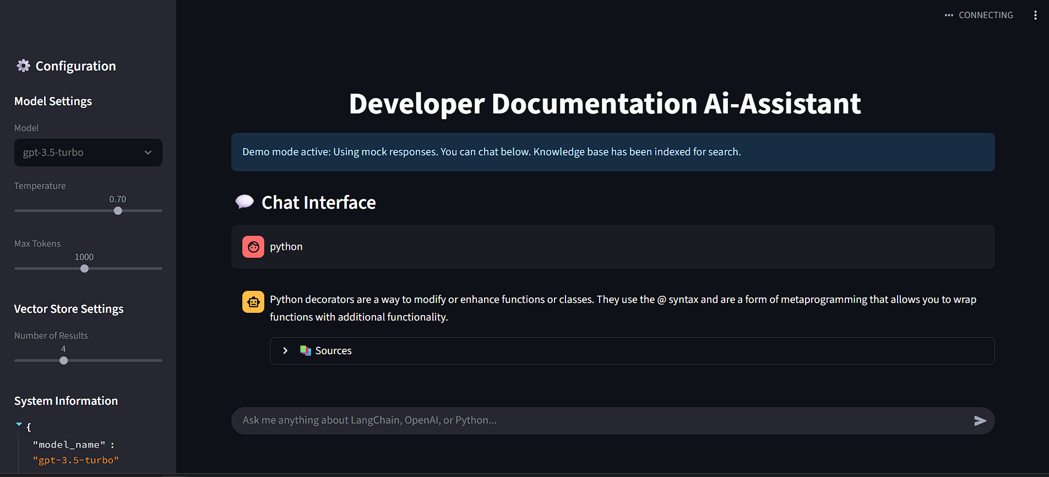Expand the Sources section chevron
Image resolution: width=1049 pixels, height=477 pixels.
tap(285, 351)
